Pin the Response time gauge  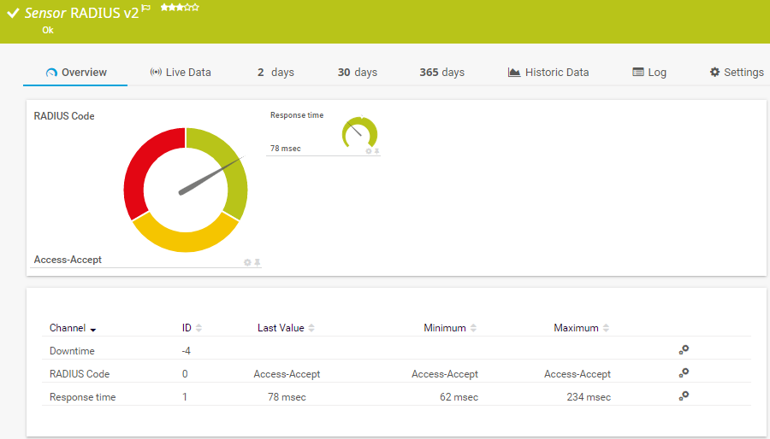pos(376,151)
